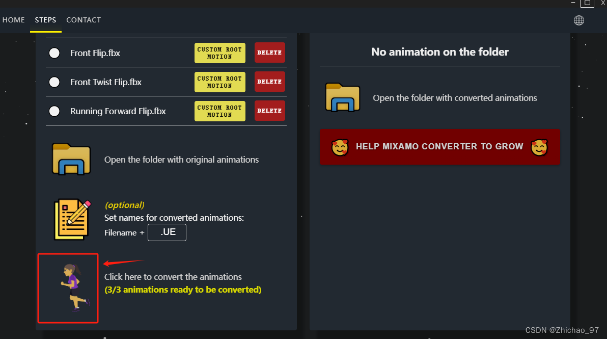Select the Front Flip.fbx radio button
Viewport: 607px width, 339px height.
[54, 53]
